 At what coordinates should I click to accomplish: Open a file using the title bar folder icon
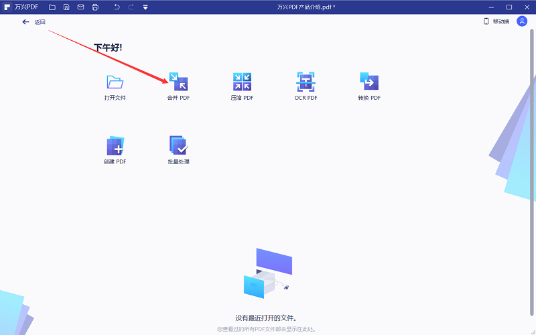52,7
